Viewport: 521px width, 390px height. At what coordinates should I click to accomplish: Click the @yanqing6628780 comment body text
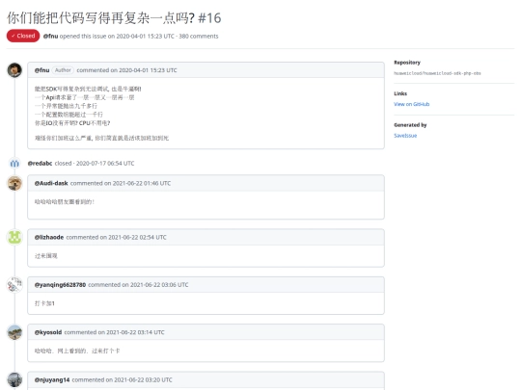[44, 303]
